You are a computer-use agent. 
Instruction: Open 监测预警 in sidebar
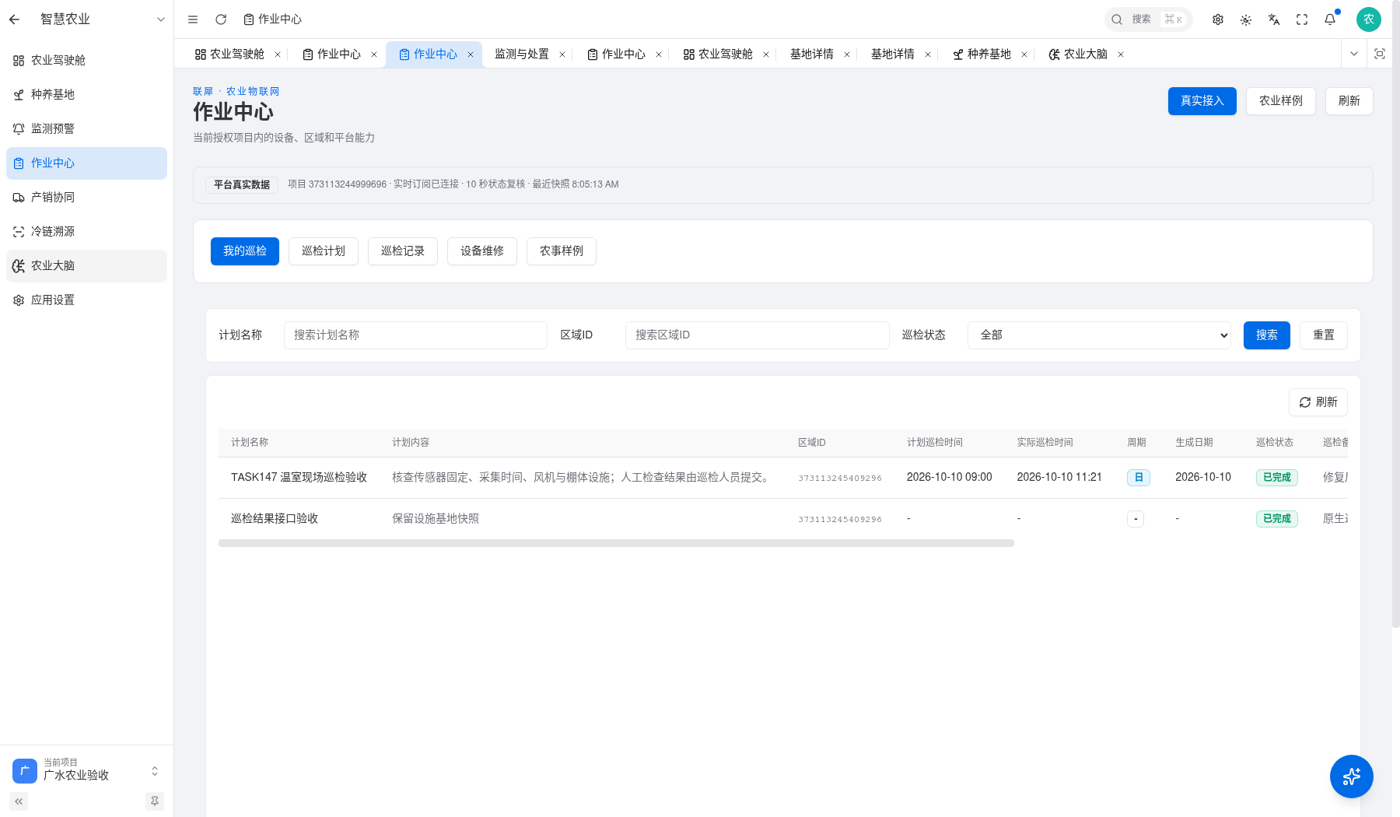pyautogui.click(x=86, y=129)
